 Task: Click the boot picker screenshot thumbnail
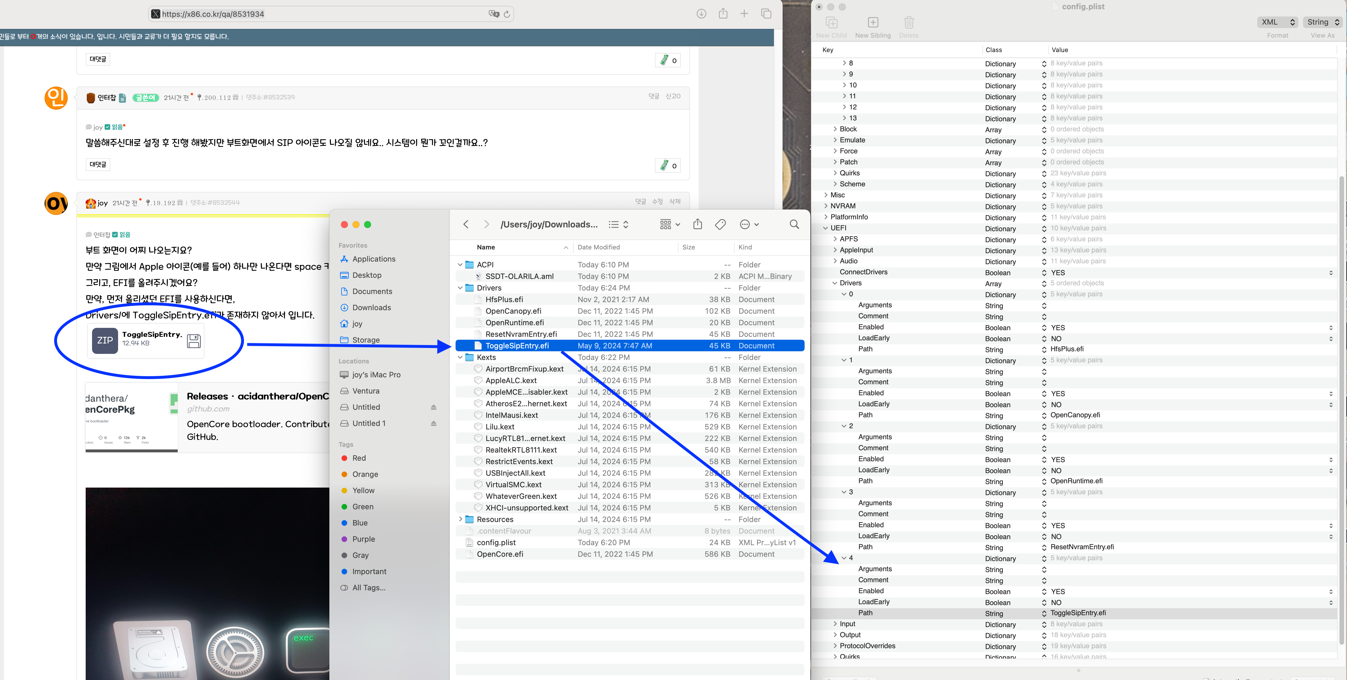click(207, 583)
